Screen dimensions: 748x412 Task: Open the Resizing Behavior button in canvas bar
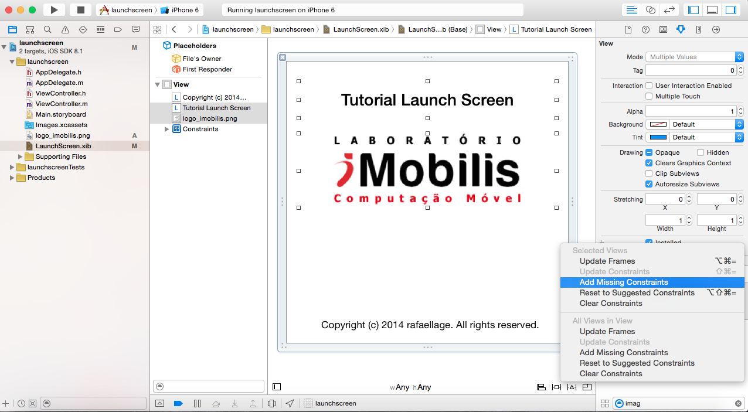(x=587, y=387)
